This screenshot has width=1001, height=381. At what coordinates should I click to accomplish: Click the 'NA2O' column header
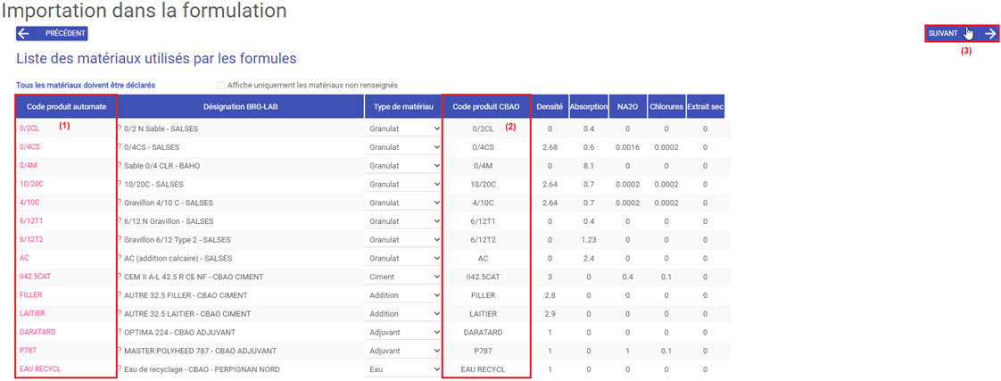[627, 106]
